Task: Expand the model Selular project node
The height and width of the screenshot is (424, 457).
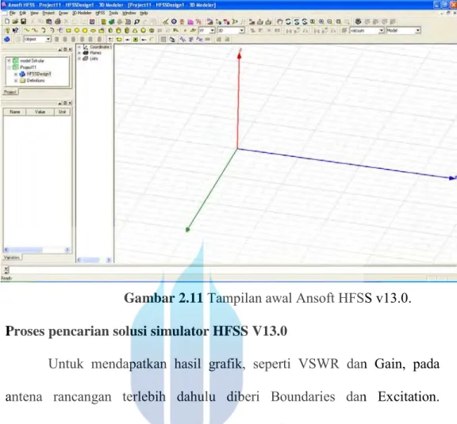Action: [x=9, y=60]
